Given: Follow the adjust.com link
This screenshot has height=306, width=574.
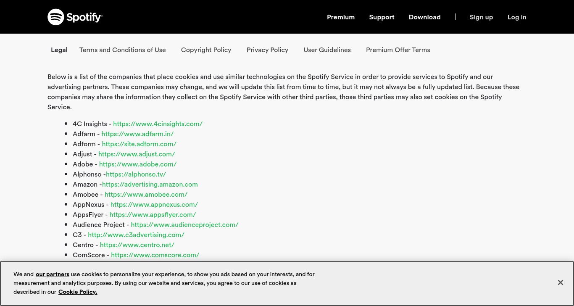Looking at the screenshot, I should (x=137, y=154).
